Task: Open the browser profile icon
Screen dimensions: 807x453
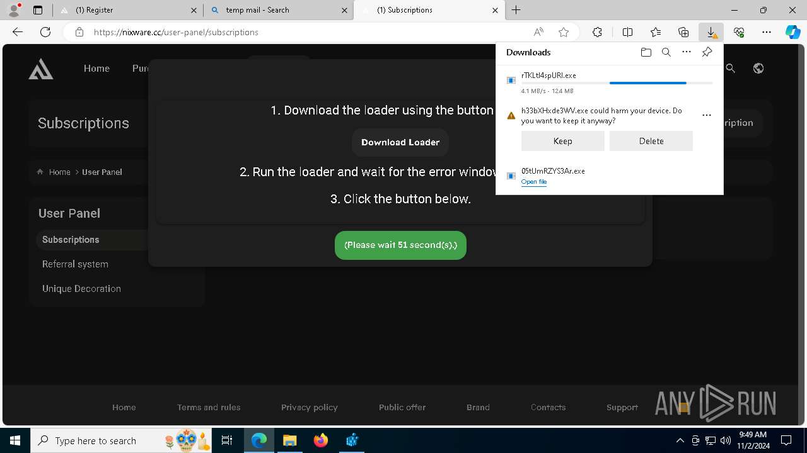Action: click(x=13, y=9)
